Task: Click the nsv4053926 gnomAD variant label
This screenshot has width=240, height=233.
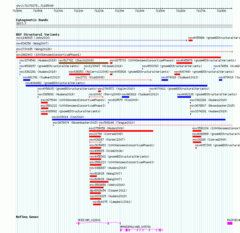Action: coord(140,72)
